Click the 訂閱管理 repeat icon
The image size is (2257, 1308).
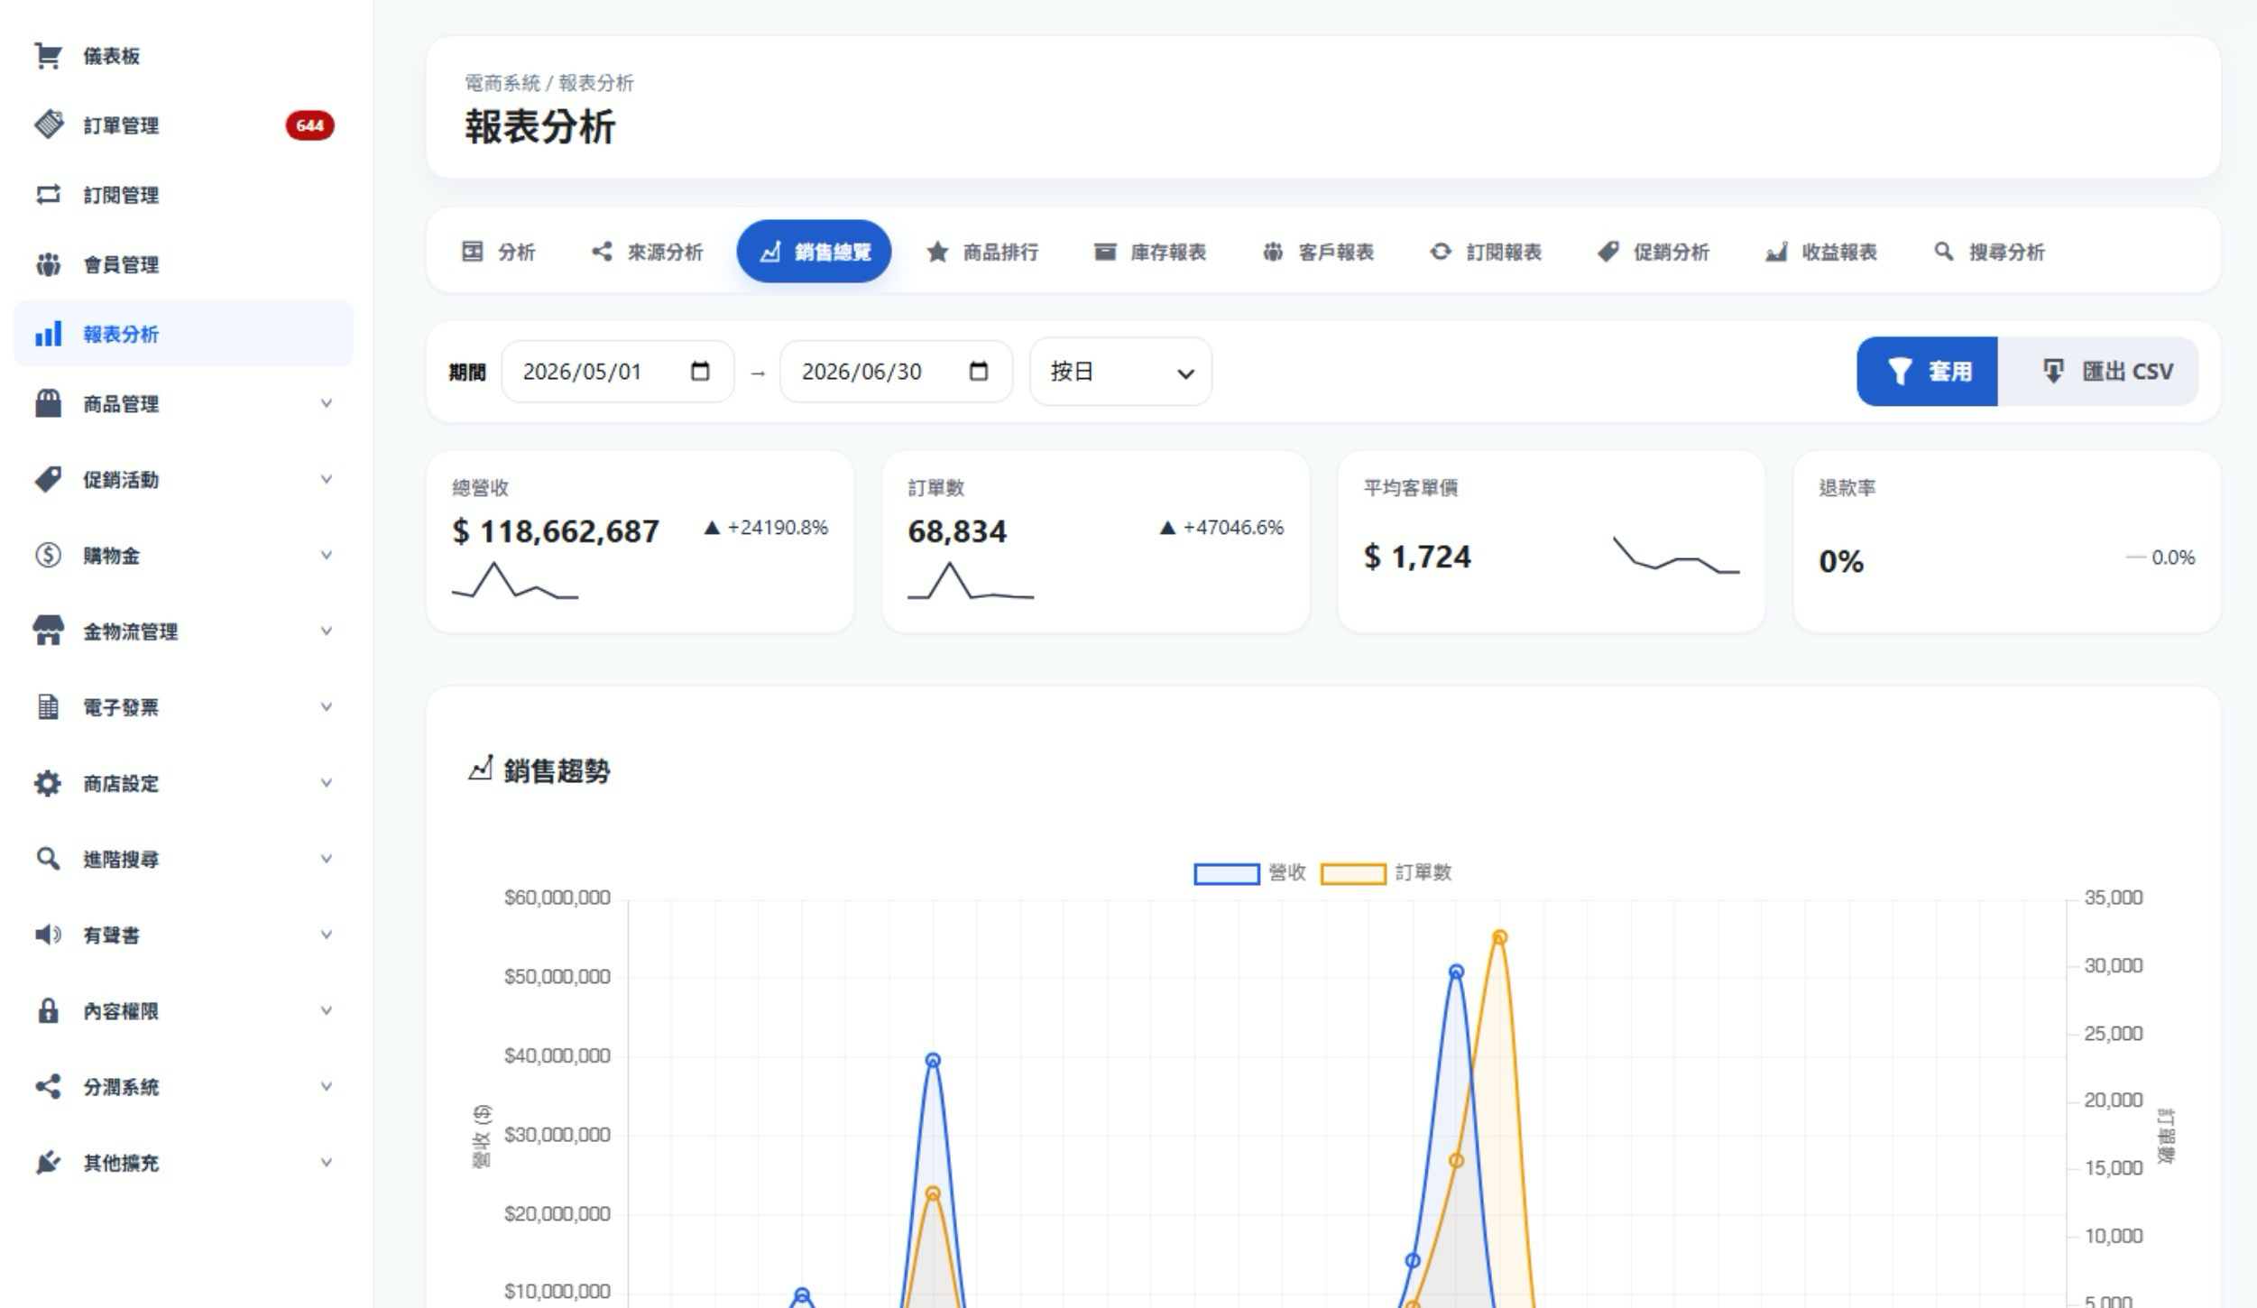click(x=48, y=195)
